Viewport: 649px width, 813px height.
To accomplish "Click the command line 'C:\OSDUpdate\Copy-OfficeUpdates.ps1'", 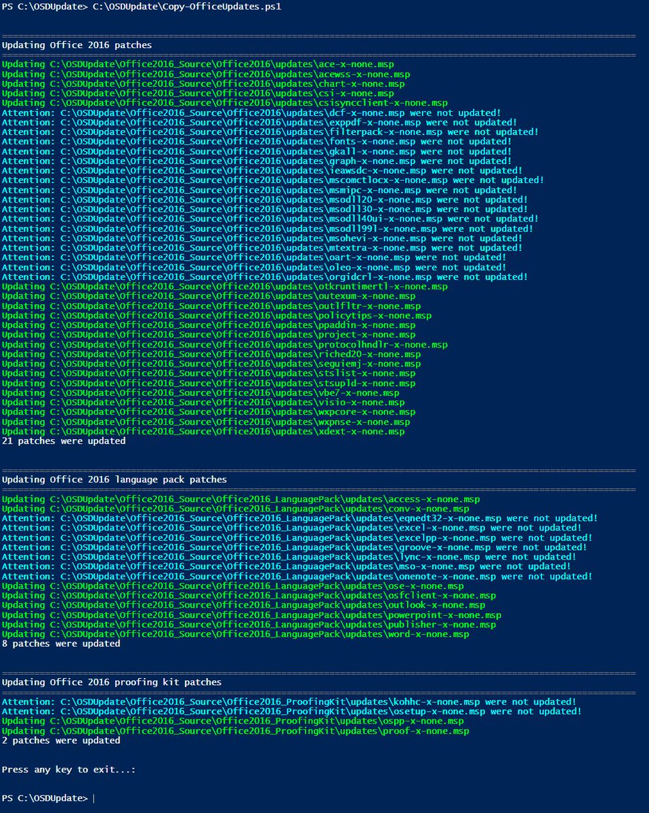I will (x=187, y=6).
